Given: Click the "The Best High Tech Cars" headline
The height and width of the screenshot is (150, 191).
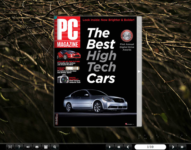Looking at the screenshot, I should 101,56.
